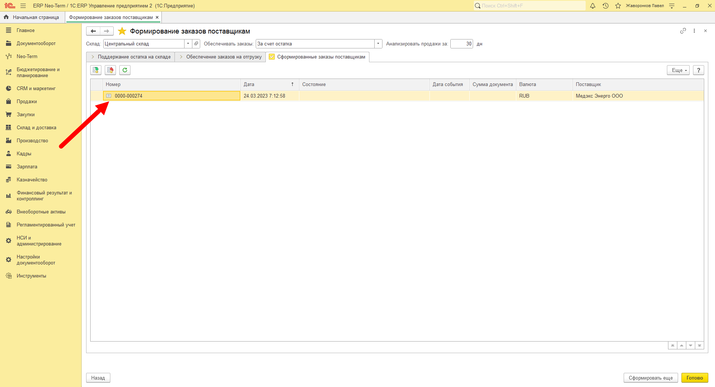This screenshot has width=715, height=387.
Task: Open НСИ и администрирование section
Action: click(x=39, y=241)
